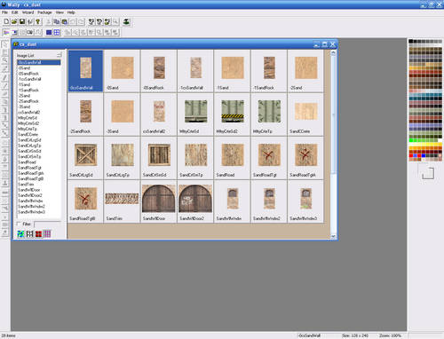Click the green landscape icon at toolbar end
The image size is (444, 339).
pyautogui.click(x=126, y=21)
